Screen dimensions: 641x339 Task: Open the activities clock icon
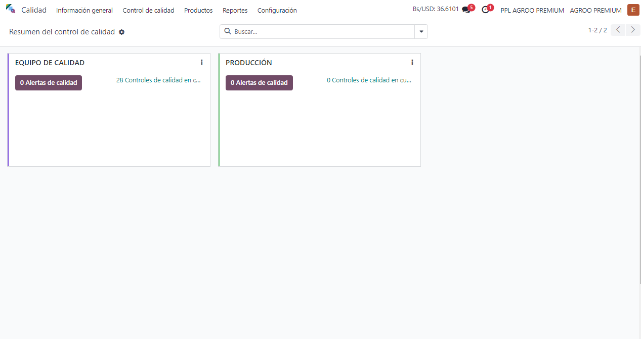(485, 10)
